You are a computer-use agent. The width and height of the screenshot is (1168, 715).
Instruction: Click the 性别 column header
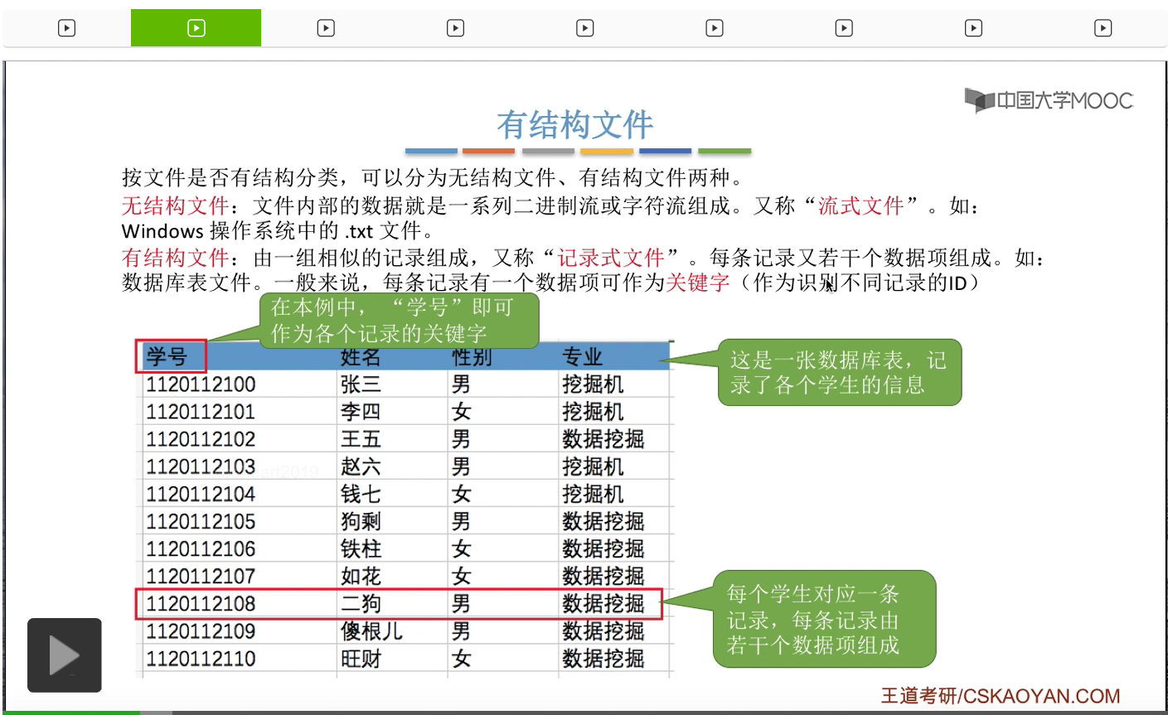[x=472, y=357]
